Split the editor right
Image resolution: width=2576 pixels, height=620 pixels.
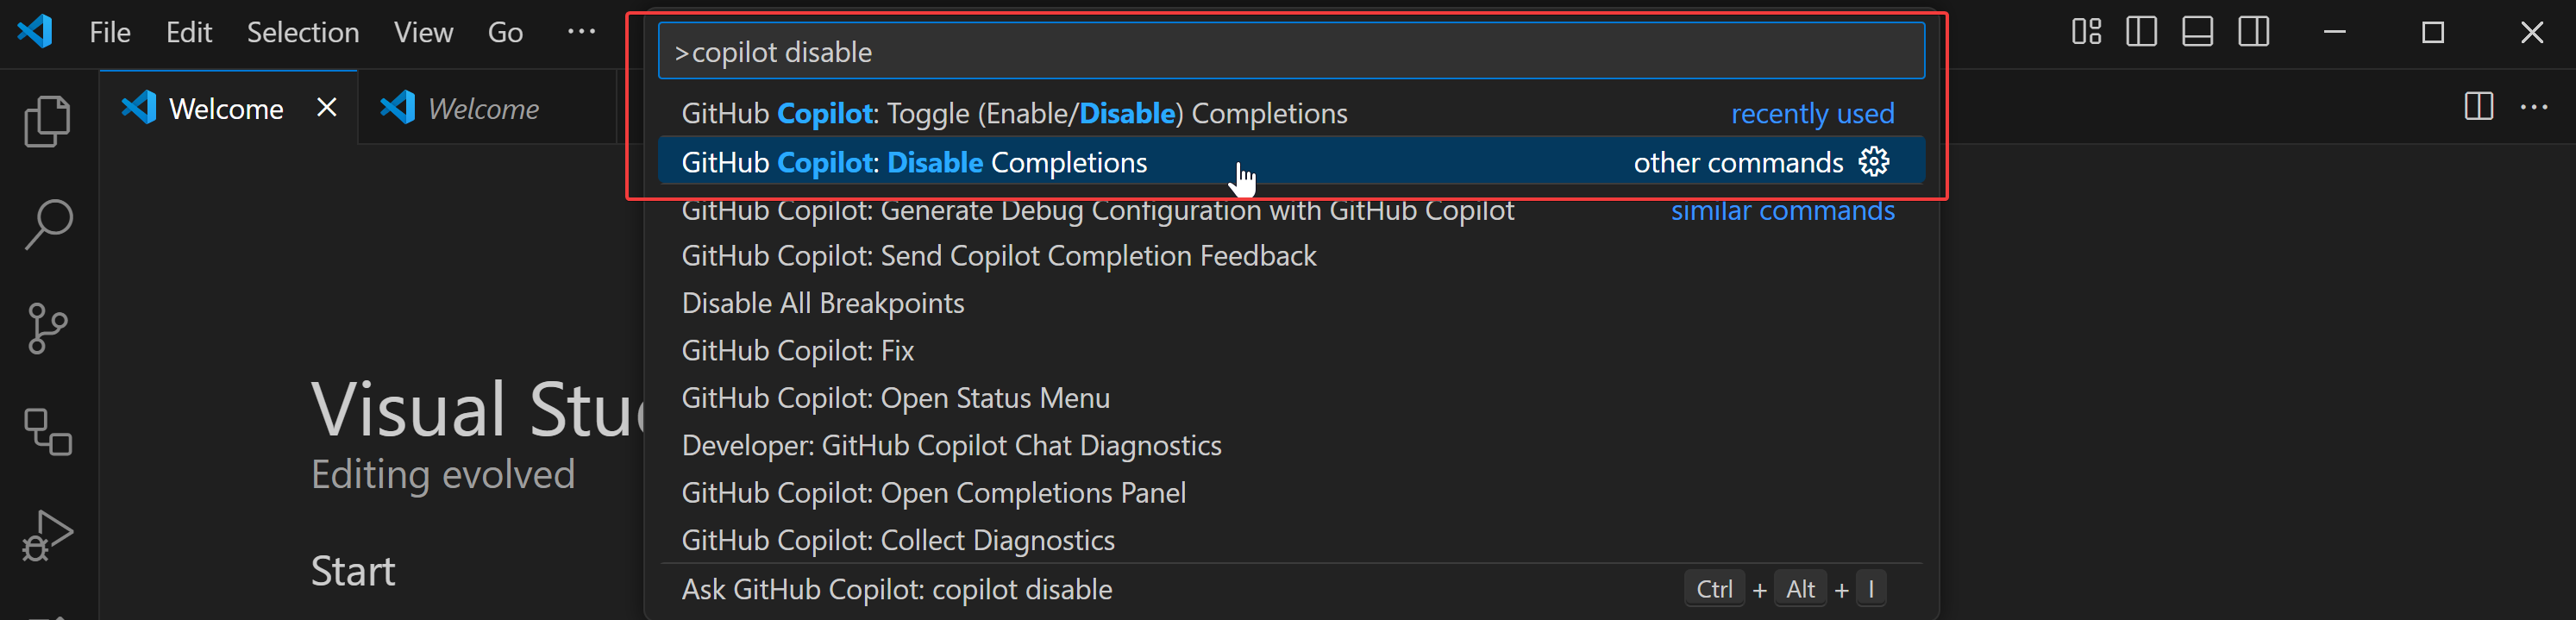(2478, 107)
